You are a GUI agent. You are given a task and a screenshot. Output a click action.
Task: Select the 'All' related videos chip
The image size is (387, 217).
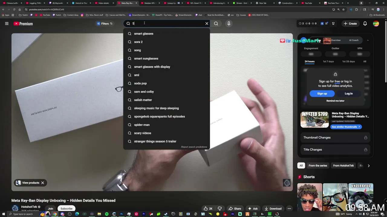301,165
